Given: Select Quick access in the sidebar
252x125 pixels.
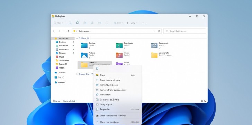Looking at the screenshot, I should tap(63, 38).
